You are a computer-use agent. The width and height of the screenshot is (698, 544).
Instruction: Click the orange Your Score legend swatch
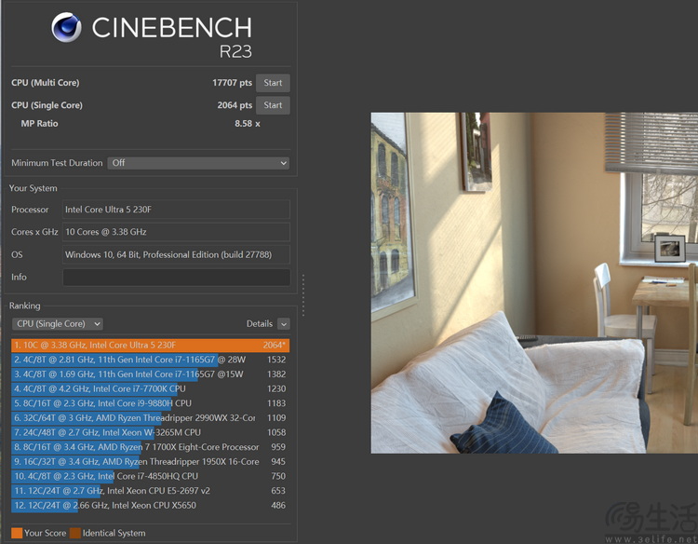click(x=17, y=534)
